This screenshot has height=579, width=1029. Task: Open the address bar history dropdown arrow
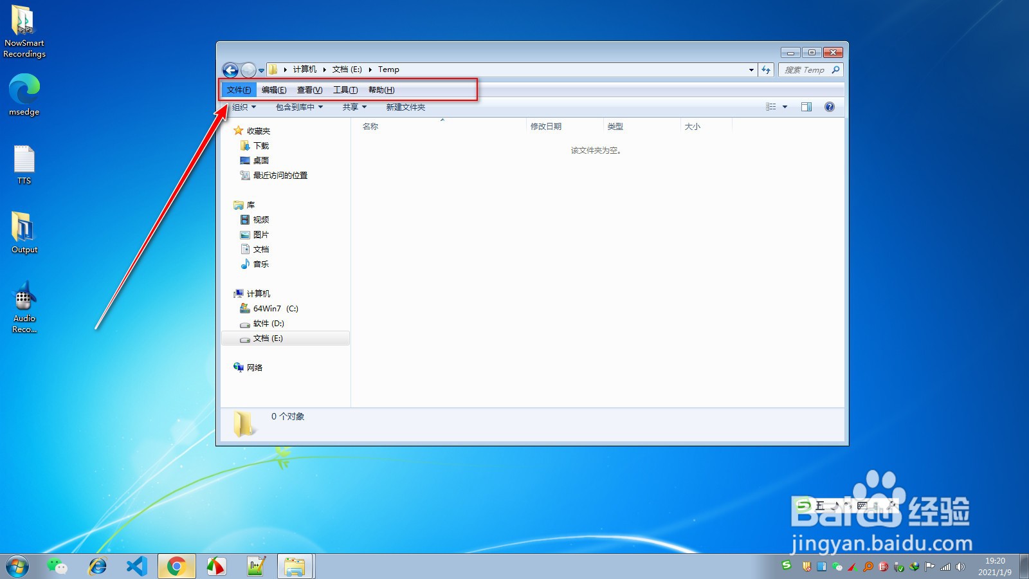[x=751, y=69]
